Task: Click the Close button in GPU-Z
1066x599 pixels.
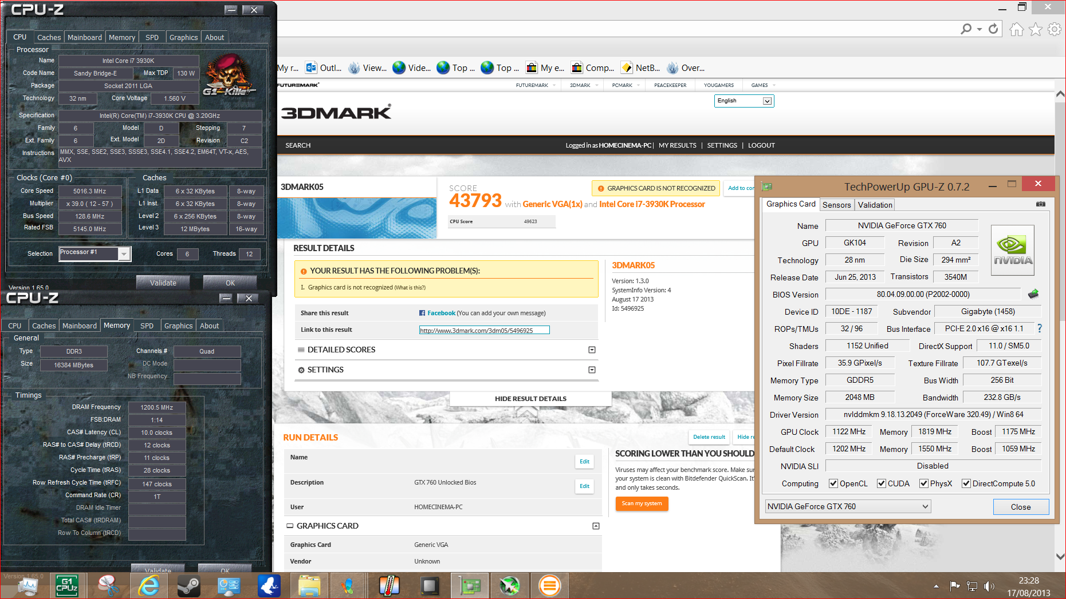Action: 1021,507
